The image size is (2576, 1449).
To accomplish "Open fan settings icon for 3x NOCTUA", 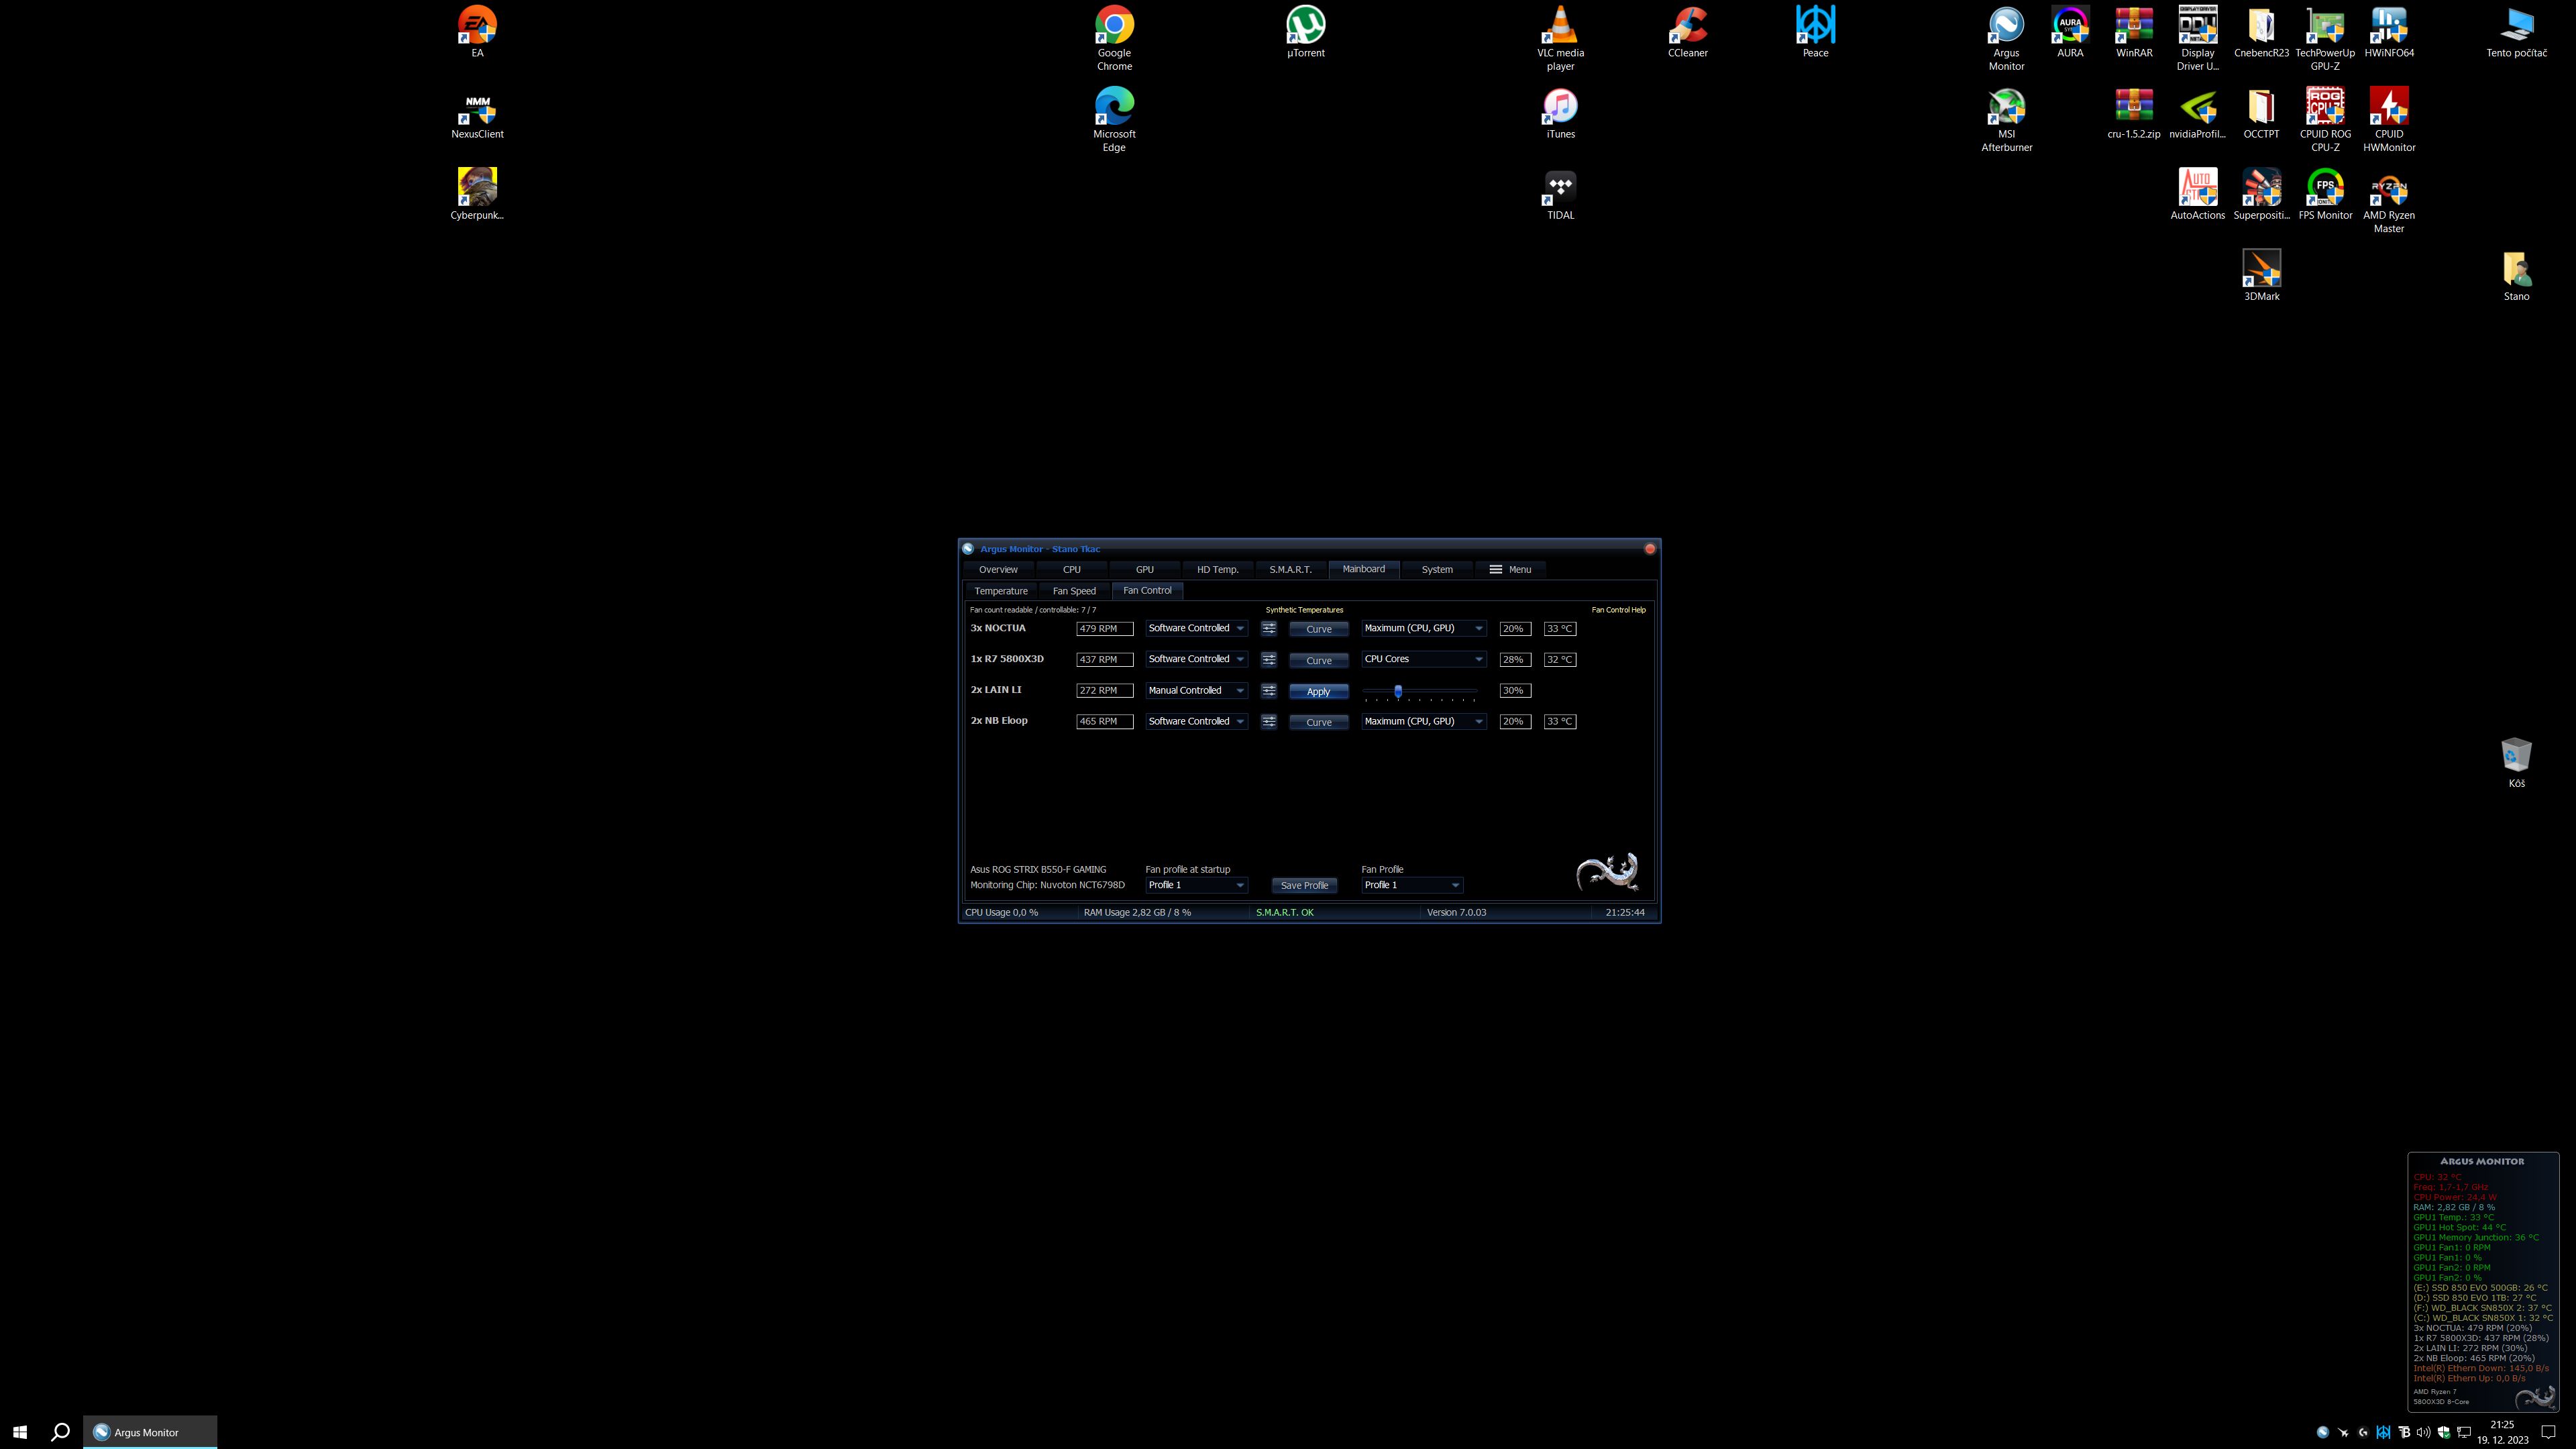I will click(x=1268, y=628).
